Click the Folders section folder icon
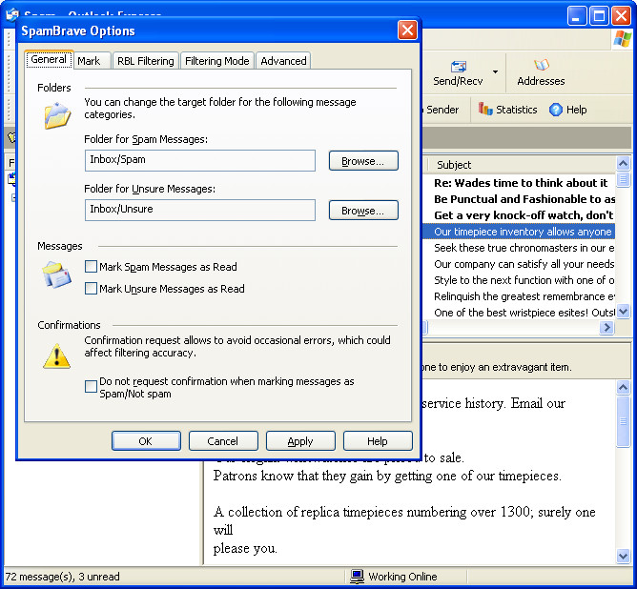The height and width of the screenshot is (589, 637). pyautogui.click(x=57, y=115)
